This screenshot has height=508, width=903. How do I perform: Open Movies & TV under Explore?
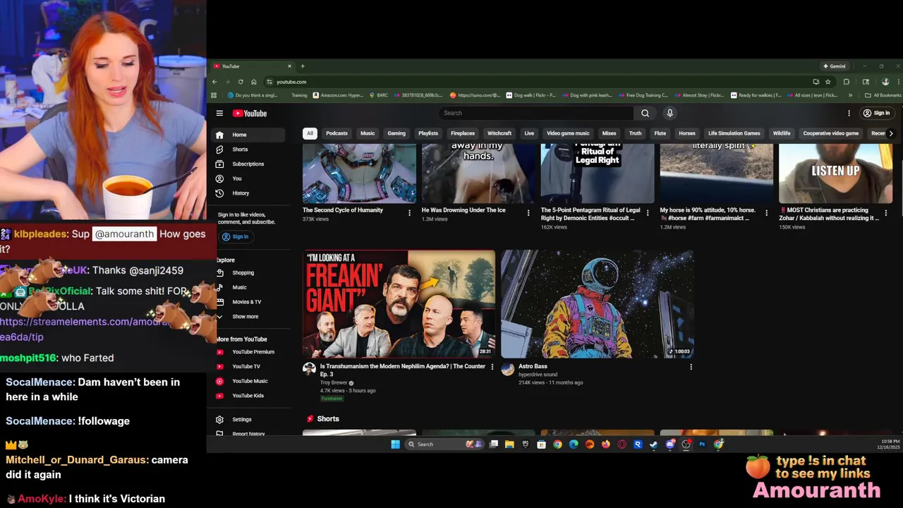[x=250, y=302]
